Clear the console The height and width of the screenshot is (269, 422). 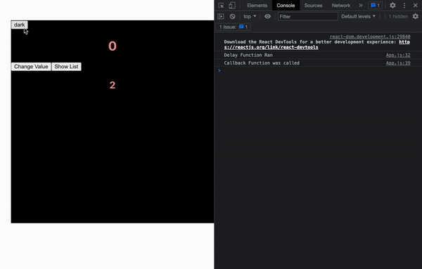pyautogui.click(x=233, y=16)
